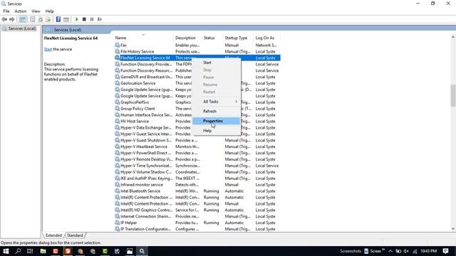Open taskbar Search magnifier icon
This screenshot has width=456, height=256.
(x=18, y=251)
